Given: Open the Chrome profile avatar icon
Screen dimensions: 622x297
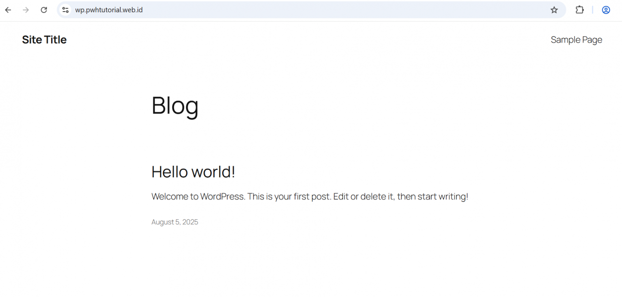Looking at the screenshot, I should pyautogui.click(x=606, y=10).
